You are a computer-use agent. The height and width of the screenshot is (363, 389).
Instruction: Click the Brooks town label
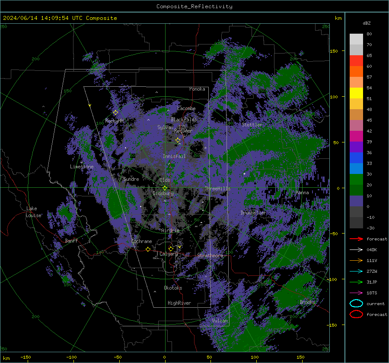pos(307,302)
